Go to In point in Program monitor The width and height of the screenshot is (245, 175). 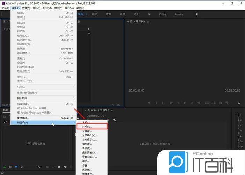point(171,103)
